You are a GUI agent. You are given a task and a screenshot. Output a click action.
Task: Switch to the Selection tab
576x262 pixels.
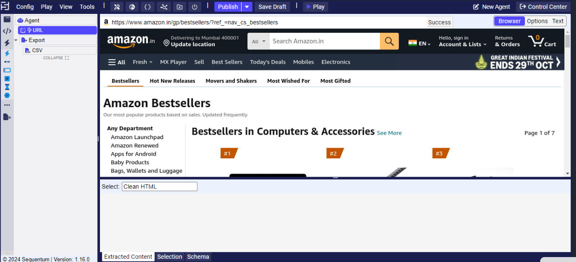(x=169, y=257)
